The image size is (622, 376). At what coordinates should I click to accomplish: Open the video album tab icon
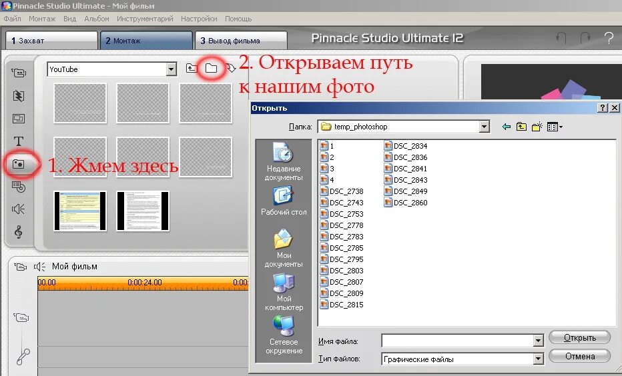pos(19,73)
